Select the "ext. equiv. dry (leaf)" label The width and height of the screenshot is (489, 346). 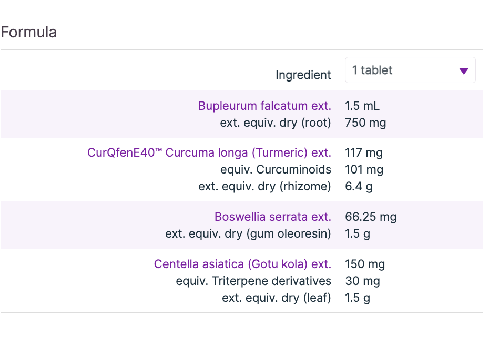[277, 298]
